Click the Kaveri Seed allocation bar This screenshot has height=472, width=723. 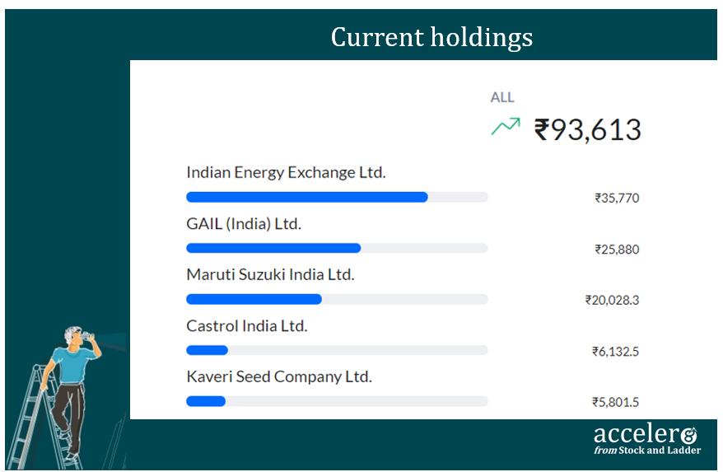click(x=337, y=401)
